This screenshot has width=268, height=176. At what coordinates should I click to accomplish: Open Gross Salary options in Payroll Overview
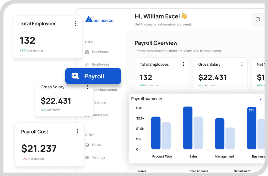[242, 64]
